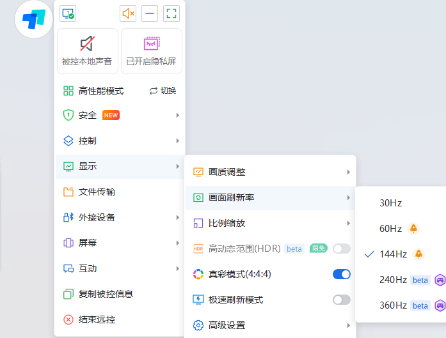The height and width of the screenshot is (338, 446).
Task: Open 文件传输 file transfer
Action: pyautogui.click(x=120, y=192)
